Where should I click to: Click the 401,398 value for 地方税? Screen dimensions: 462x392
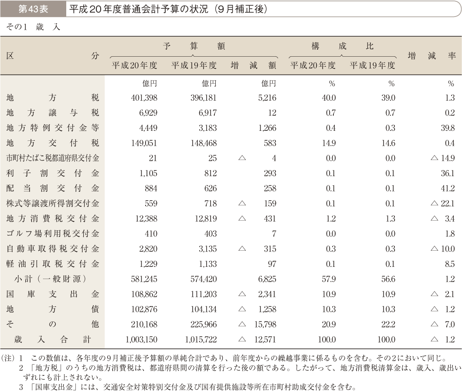click(x=144, y=98)
